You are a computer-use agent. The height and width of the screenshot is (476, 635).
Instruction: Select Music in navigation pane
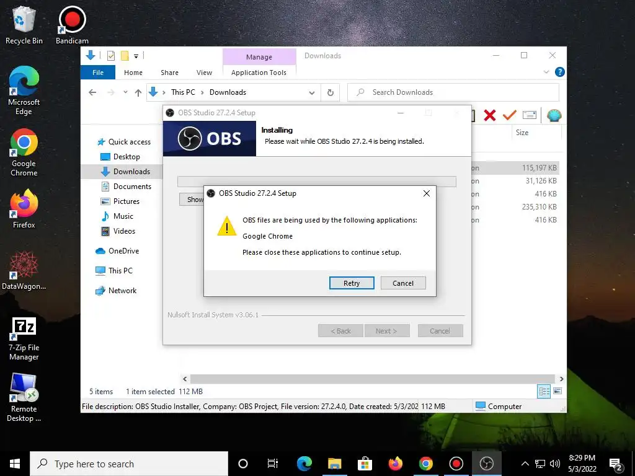(117, 216)
